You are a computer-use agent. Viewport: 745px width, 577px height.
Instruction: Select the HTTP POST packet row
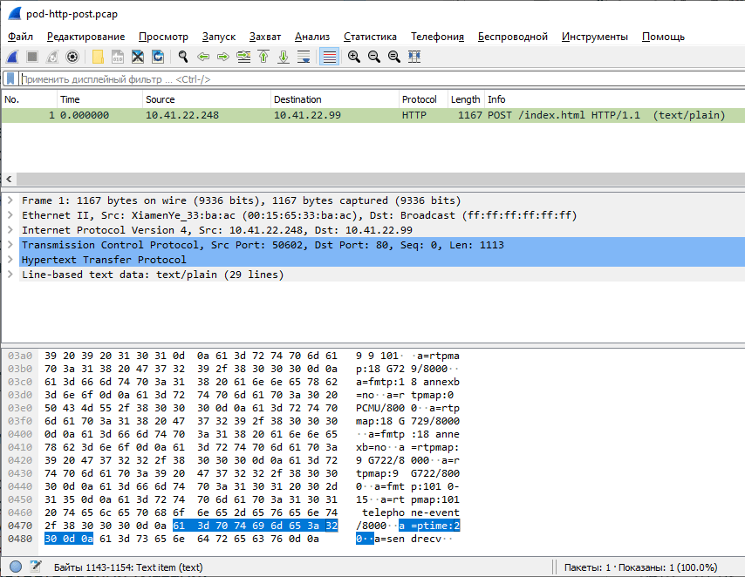(x=349, y=115)
